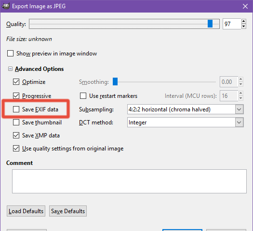
Task: Click the Comment heading label
Action: tap(20, 163)
